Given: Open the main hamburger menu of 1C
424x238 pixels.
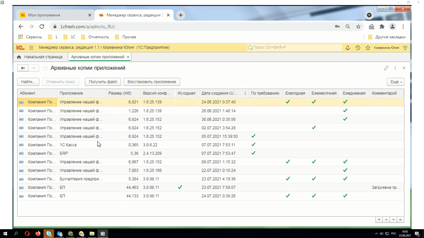Looking at the screenshot, I should (31, 48).
